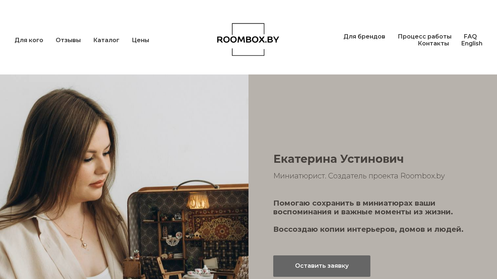Open the Для брендов link
This screenshot has height=279, width=497.
click(x=364, y=37)
